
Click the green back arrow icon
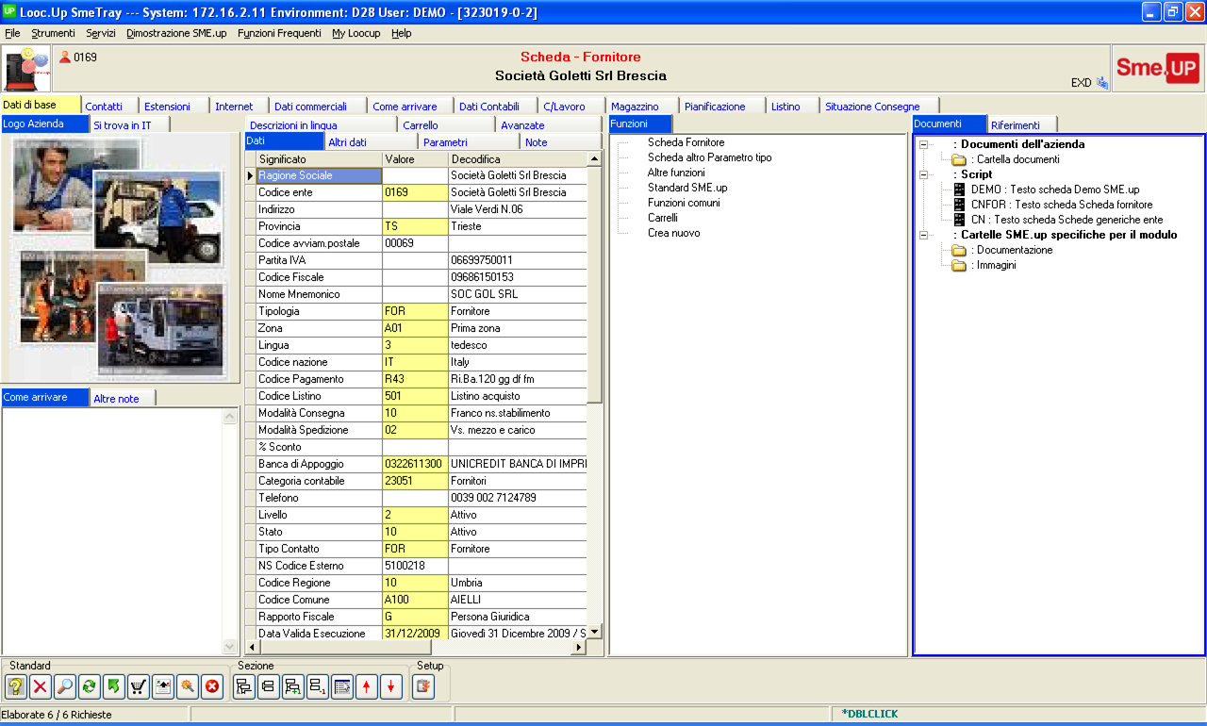pyautogui.click(x=113, y=687)
